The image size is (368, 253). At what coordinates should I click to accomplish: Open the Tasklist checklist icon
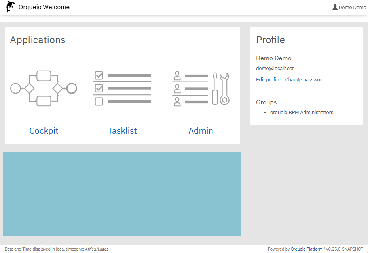pos(122,88)
